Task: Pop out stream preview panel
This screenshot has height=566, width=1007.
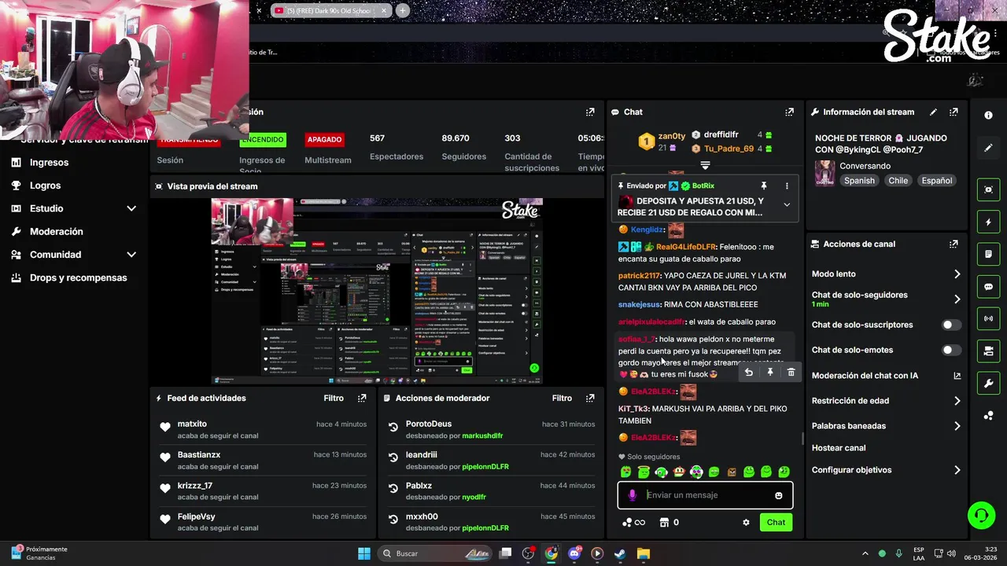Action: [590, 186]
